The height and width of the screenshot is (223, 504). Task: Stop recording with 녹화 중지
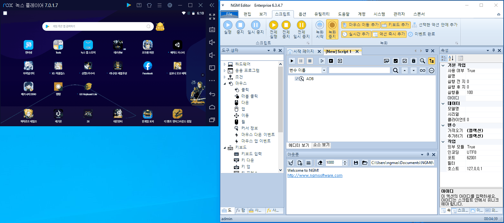pos(332,29)
